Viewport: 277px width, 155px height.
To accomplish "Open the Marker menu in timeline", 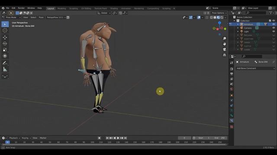I will click(x=43, y=138).
